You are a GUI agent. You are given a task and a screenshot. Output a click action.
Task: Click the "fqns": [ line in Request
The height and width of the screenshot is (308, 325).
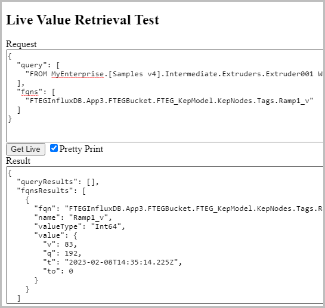(36, 92)
